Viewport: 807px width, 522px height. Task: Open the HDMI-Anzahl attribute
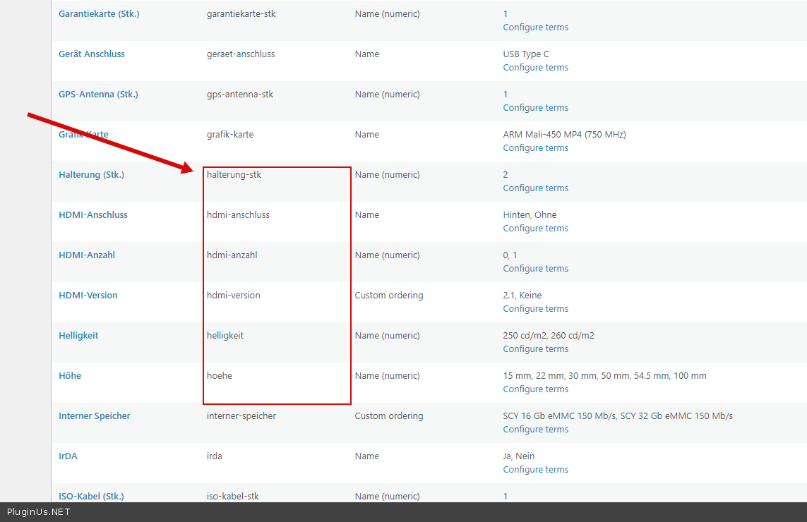87,255
